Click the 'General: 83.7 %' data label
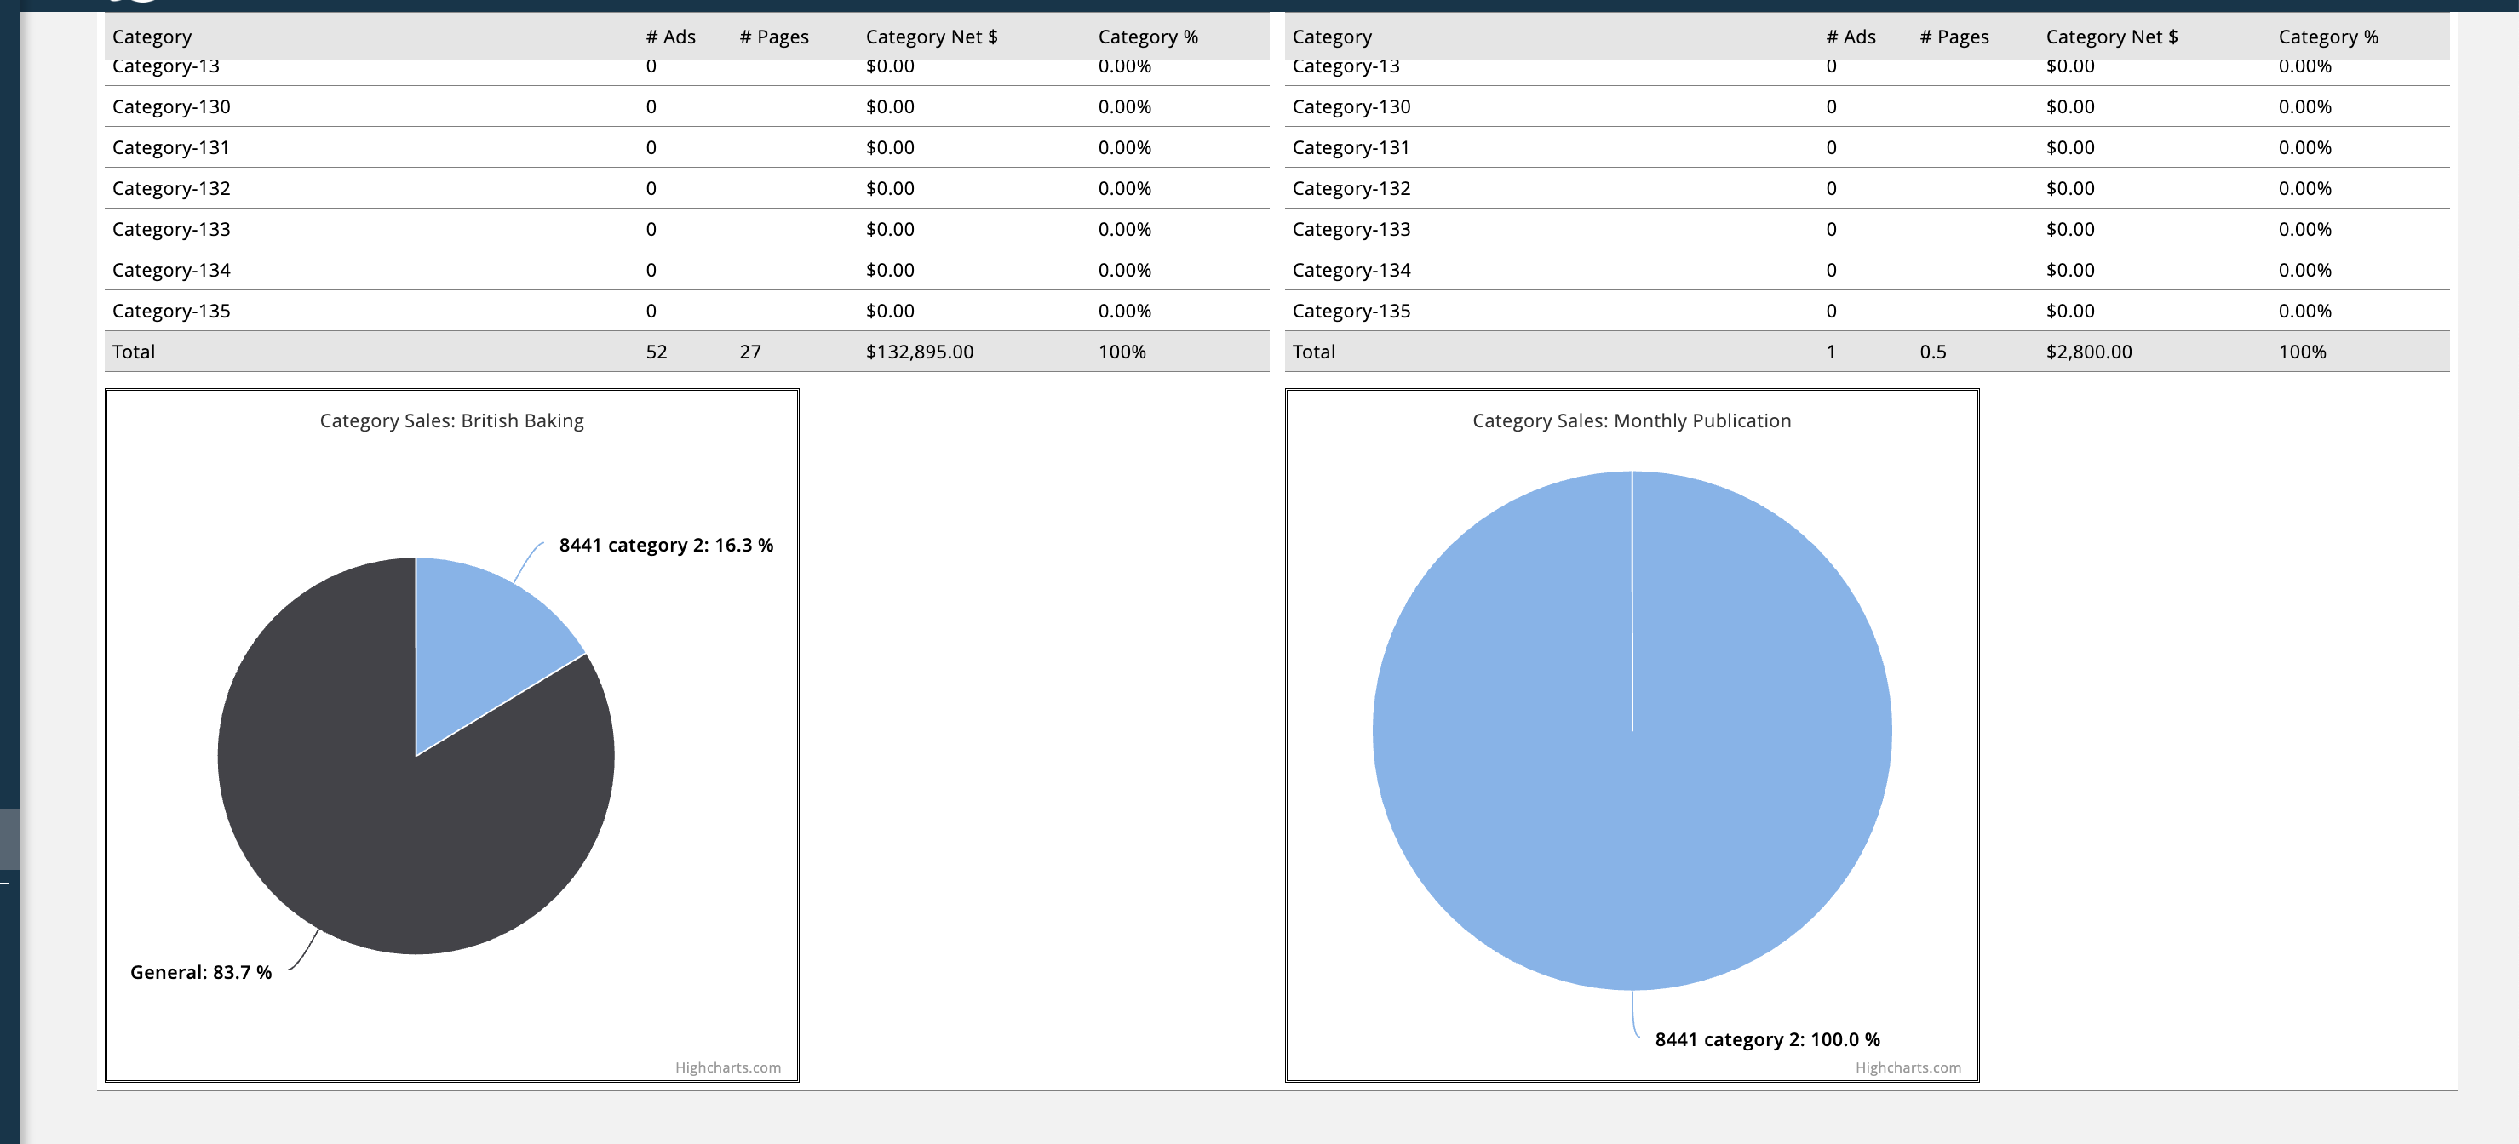This screenshot has width=2519, height=1144. pyautogui.click(x=200, y=972)
